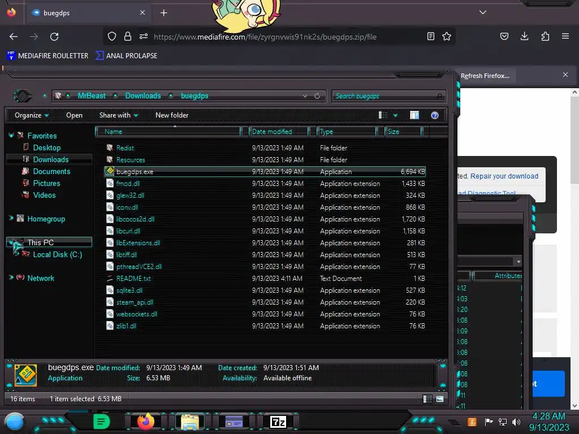Sort by Size column
This screenshot has width=579, height=434.
[x=403, y=132]
